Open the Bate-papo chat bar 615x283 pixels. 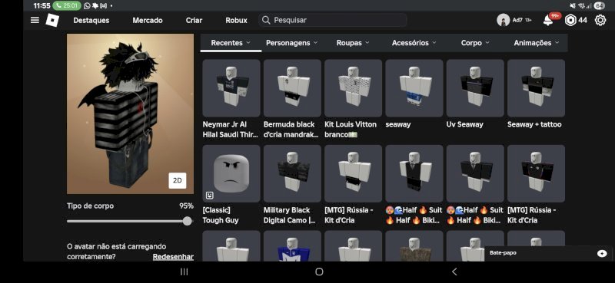coord(548,254)
